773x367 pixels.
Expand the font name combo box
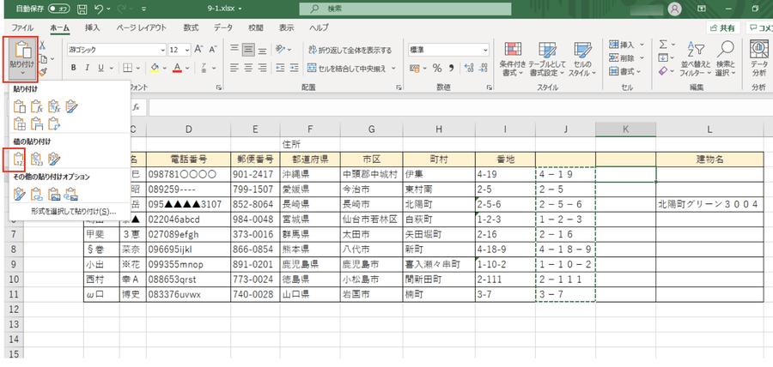coord(161,50)
